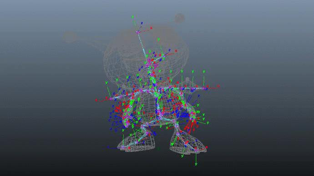
Task: Select the topmost magenta head joint
Action: (x=138, y=32)
